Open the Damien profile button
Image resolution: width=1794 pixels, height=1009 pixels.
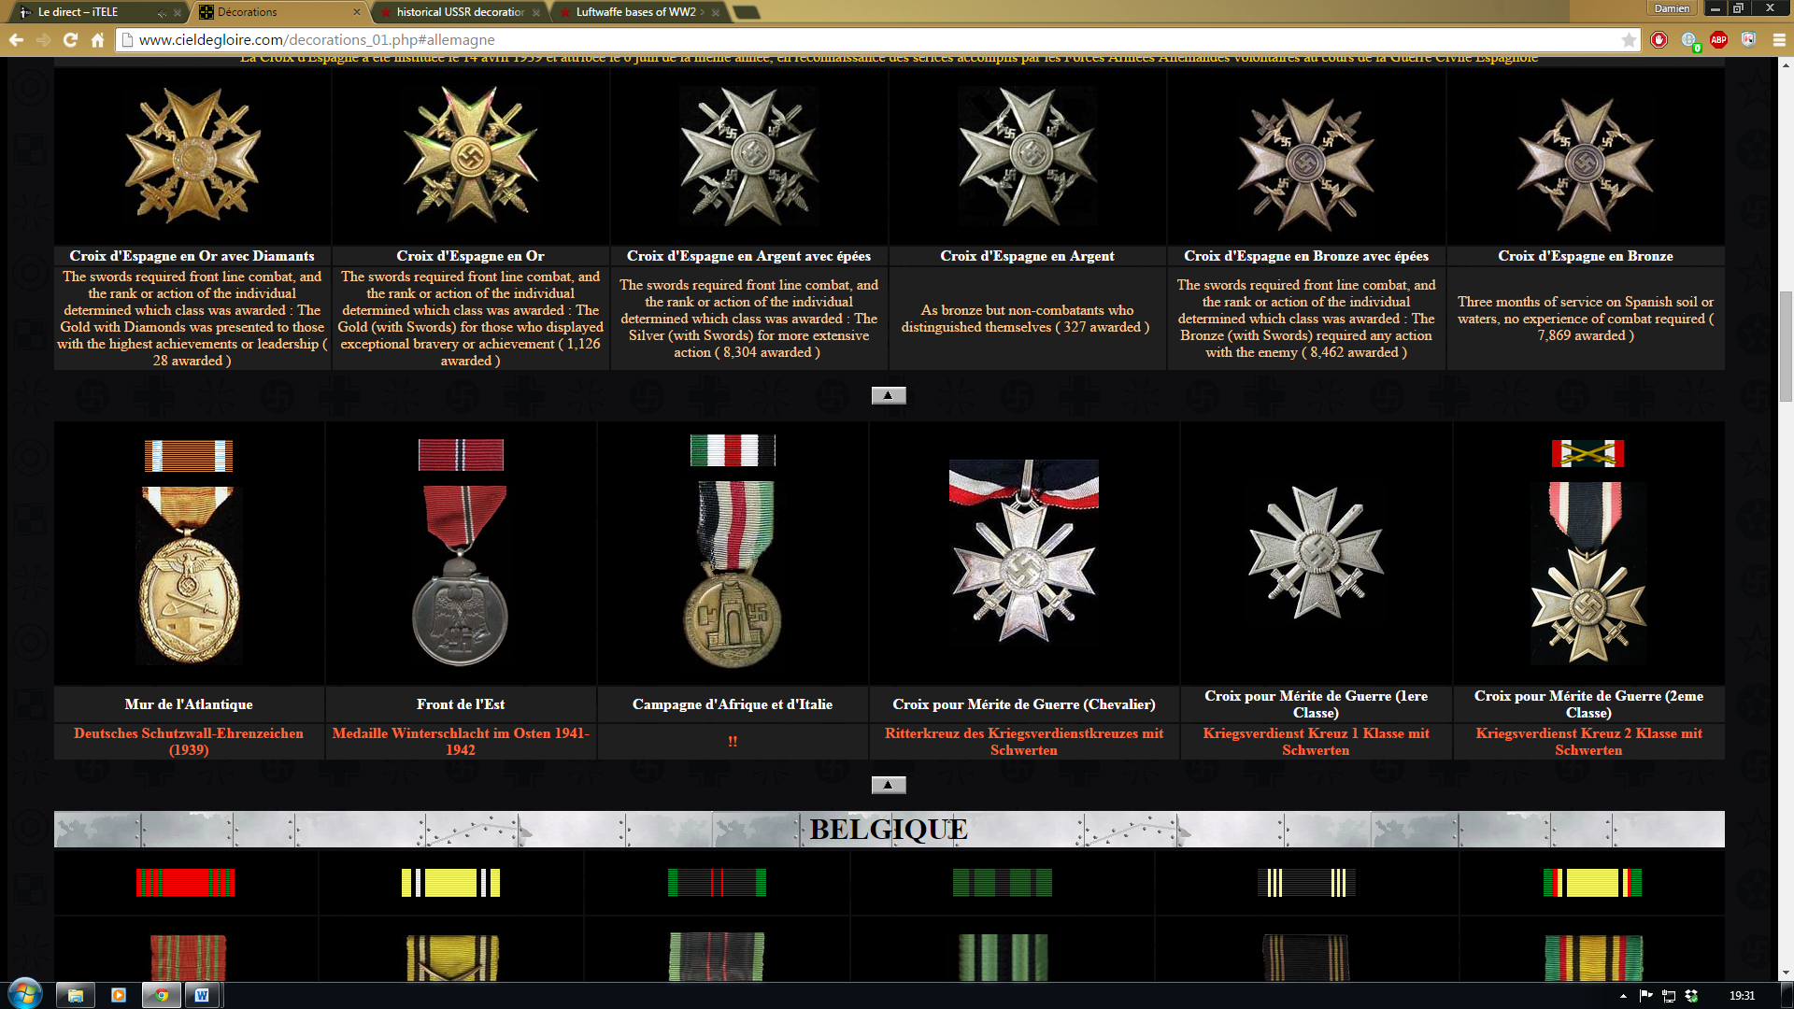(x=1672, y=8)
